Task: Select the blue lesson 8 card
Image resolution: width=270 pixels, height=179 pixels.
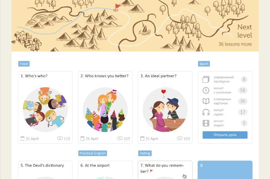Action: click(225, 170)
